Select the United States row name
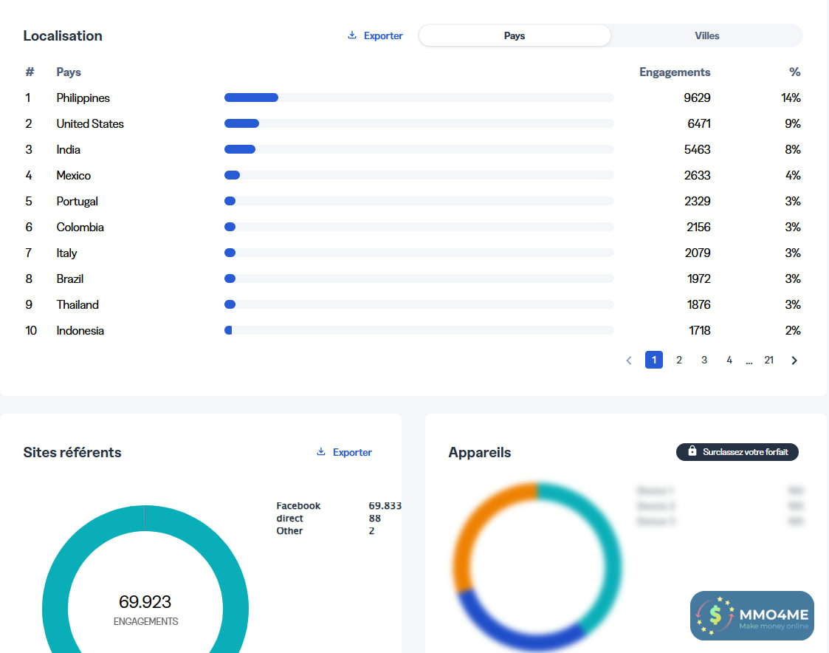Image resolution: width=829 pixels, height=653 pixels. pos(90,124)
